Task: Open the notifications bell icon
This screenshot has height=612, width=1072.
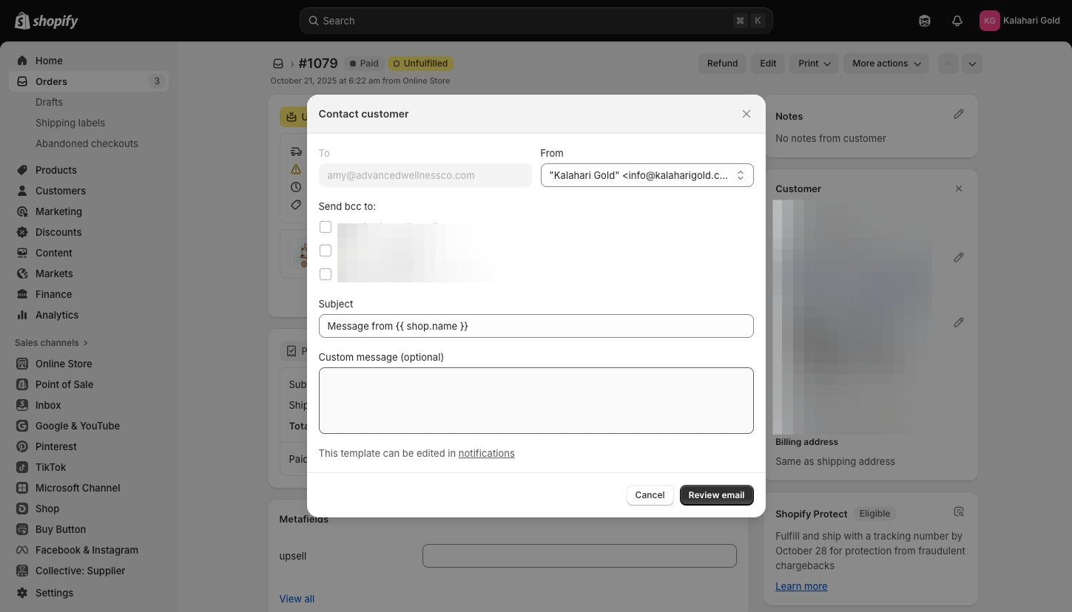Action: point(957,21)
